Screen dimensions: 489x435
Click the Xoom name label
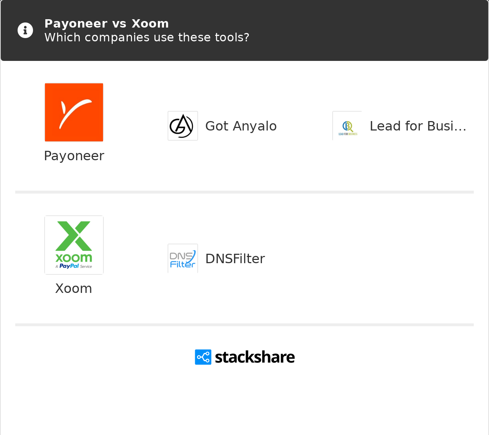[x=74, y=289]
